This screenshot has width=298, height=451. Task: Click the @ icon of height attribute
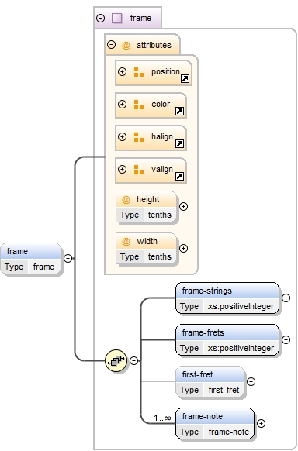pyautogui.click(x=126, y=199)
